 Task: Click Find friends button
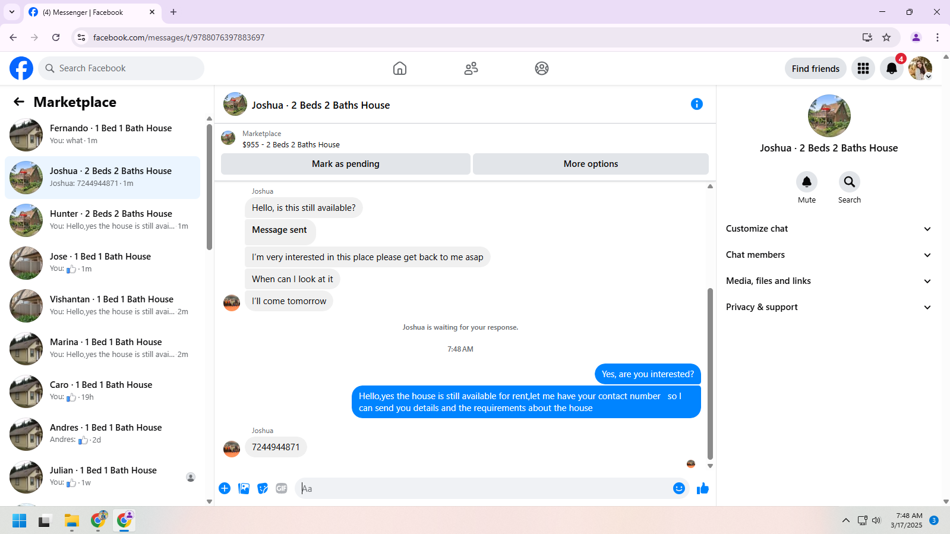tap(815, 68)
